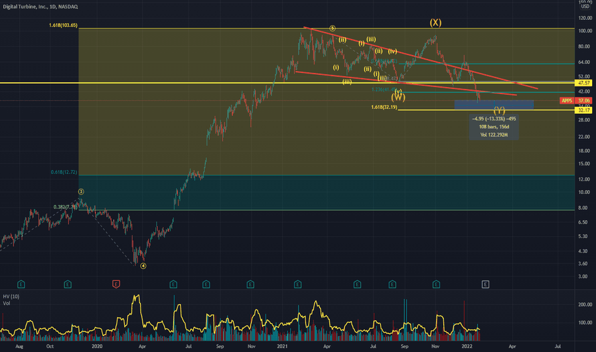Click 120.00 on the price axis
Viewport: 596px width, 352px height.
click(x=585, y=18)
